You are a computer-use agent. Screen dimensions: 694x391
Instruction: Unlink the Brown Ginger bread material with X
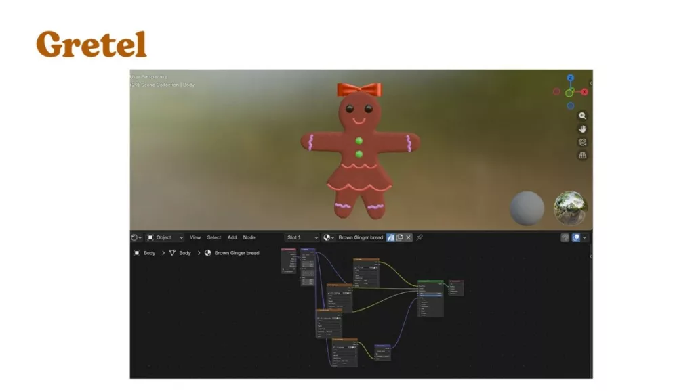409,237
